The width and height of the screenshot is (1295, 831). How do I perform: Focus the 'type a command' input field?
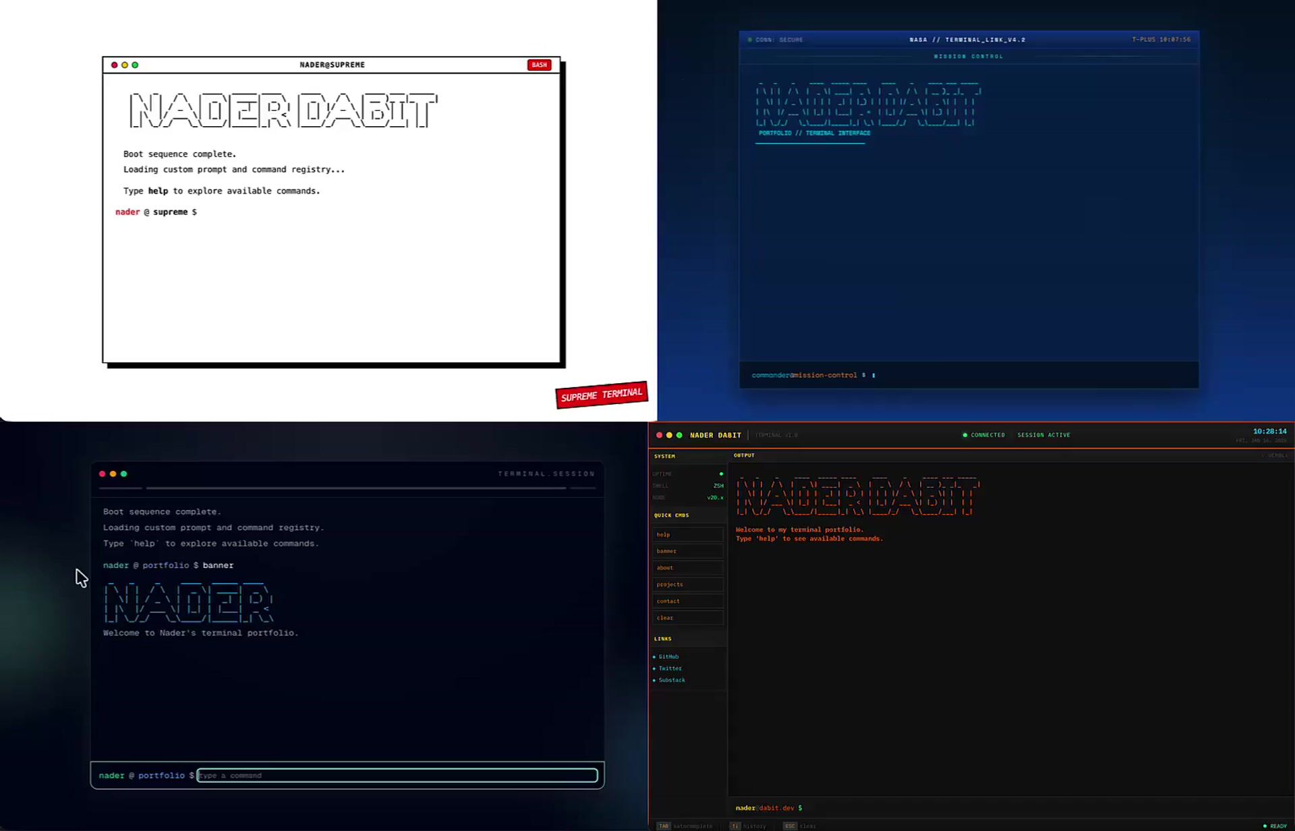point(397,776)
